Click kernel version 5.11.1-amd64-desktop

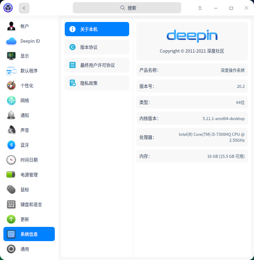pos(223,119)
